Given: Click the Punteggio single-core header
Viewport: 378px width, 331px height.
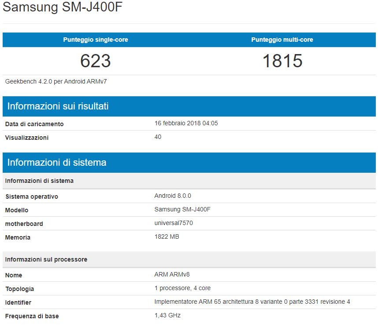Looking at the screenshot, I should click(x=96, y=40).
